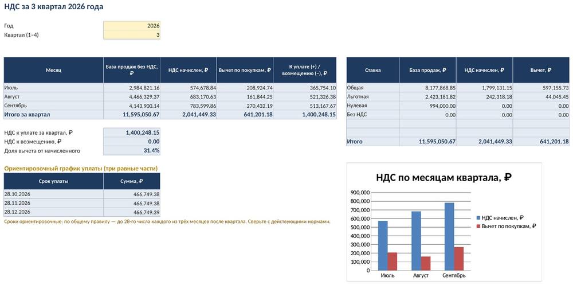Click the note starting 'Сроки ориентировочные'
Image resolution: width=573 pixels, height=285 pixels.
click(167, 221)
